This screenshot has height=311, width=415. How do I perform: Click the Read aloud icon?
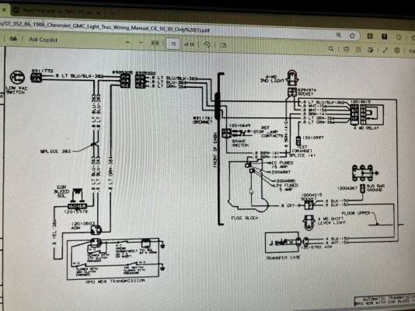pos(12,39)
